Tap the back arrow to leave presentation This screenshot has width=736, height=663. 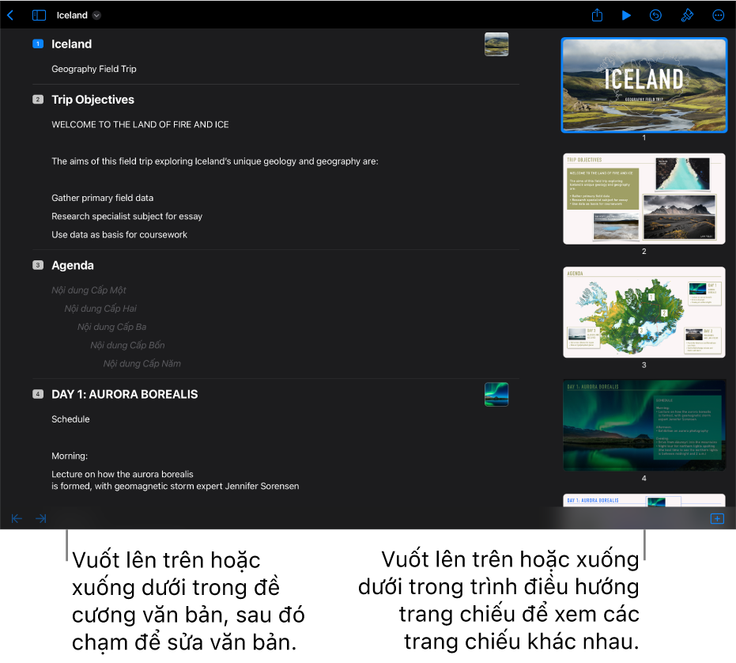click(10, 16)
